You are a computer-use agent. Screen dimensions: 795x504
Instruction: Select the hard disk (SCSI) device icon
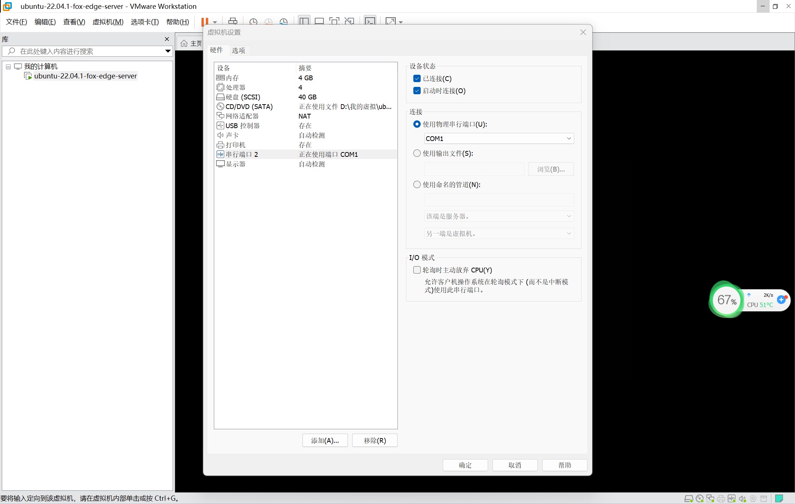click(220, 97)
